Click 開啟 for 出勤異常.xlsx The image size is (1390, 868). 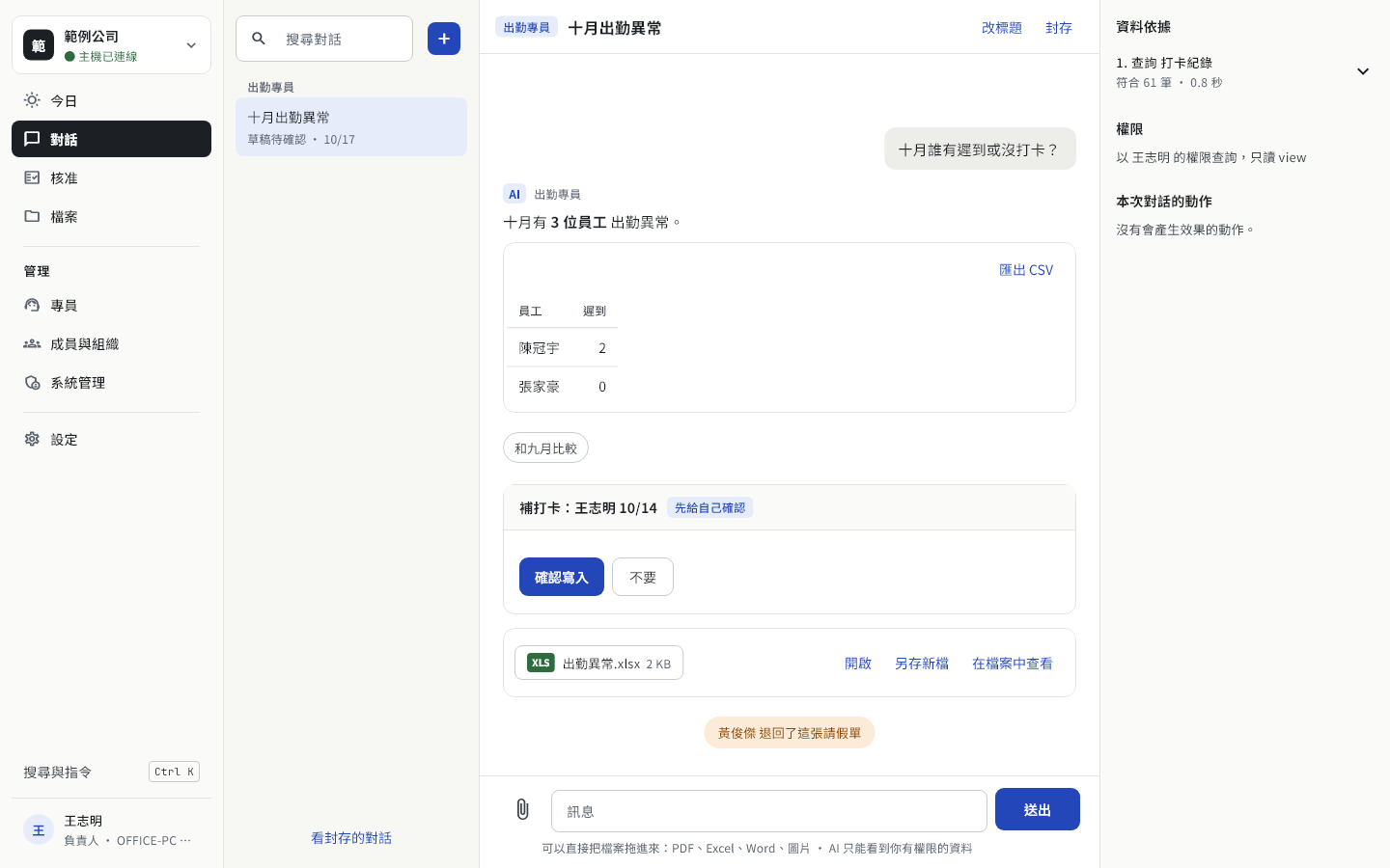tap(858, 663)
